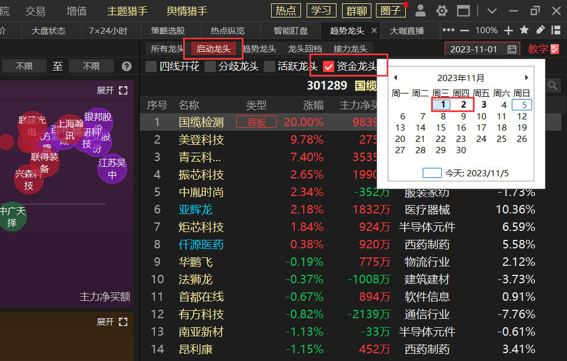This screenshot has width=567, height=361.
Task: Click the 首板 tag on 国缆检测
Action: pyautogui.click(x=256, y=122)
